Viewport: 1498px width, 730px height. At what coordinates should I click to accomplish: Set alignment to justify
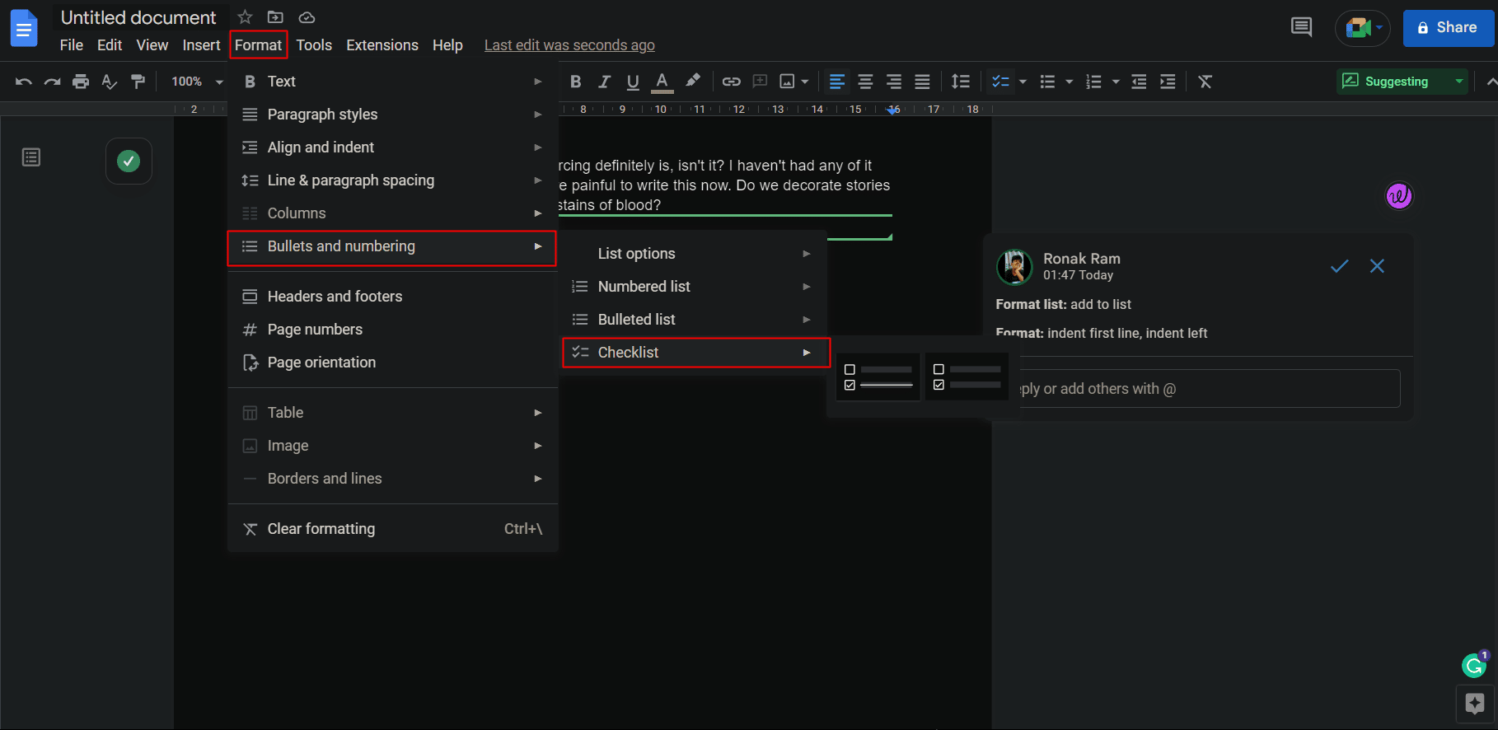point(922,82)
